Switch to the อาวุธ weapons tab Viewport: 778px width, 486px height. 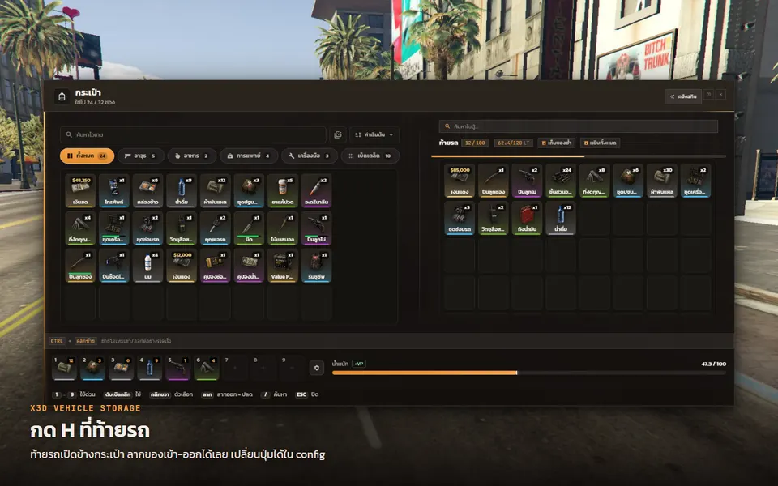click(x=140, y=156)
